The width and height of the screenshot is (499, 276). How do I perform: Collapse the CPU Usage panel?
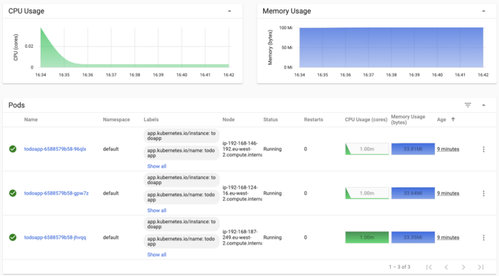[x=230, y=11]
